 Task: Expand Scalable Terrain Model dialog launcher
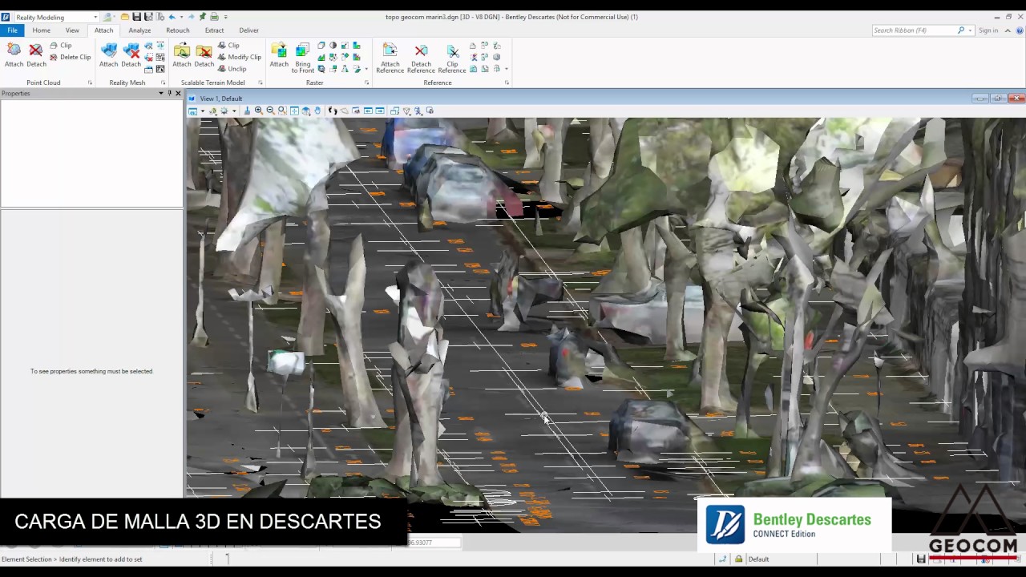(261, 83)
